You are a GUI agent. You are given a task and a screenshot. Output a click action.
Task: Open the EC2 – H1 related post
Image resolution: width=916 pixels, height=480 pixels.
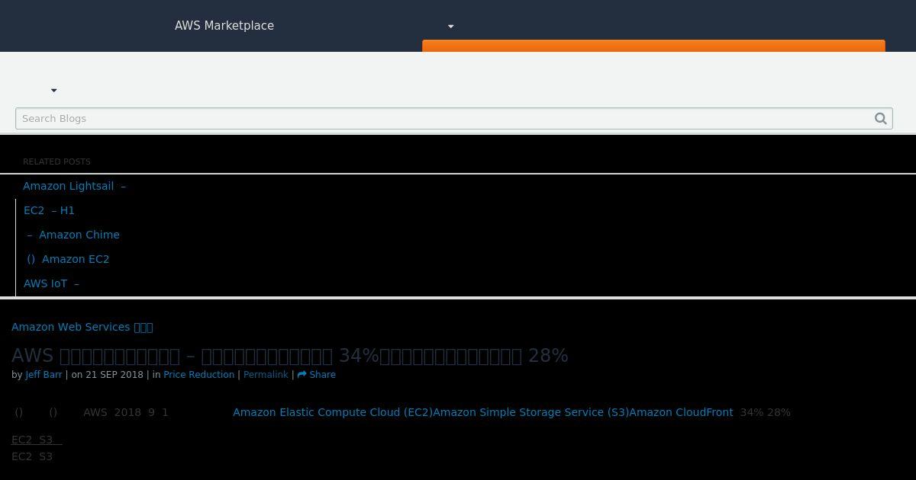point(50,210)
